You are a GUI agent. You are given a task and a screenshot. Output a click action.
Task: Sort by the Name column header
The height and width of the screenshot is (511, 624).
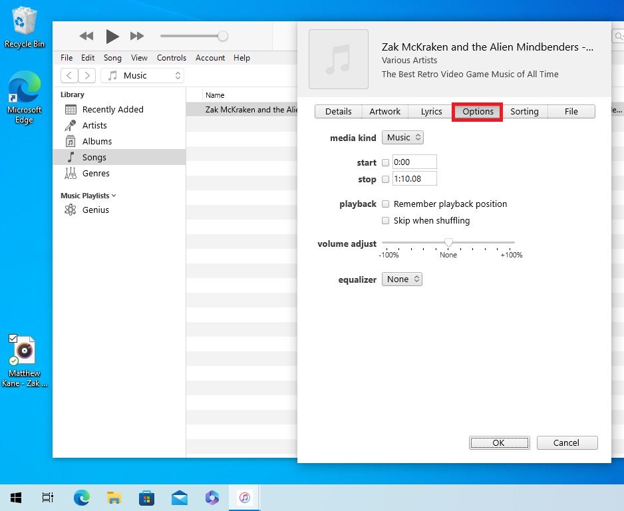215,95
